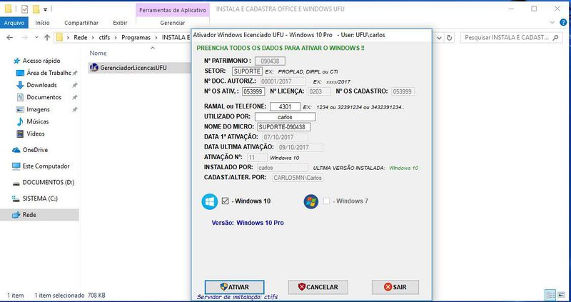Toggle the disabled Windows 7 checkbox
Screen dimensions: 571x302
(327, 201)
